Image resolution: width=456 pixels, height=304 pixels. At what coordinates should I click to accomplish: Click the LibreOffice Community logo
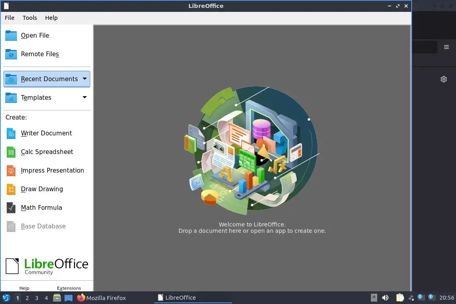click(47, 266)
